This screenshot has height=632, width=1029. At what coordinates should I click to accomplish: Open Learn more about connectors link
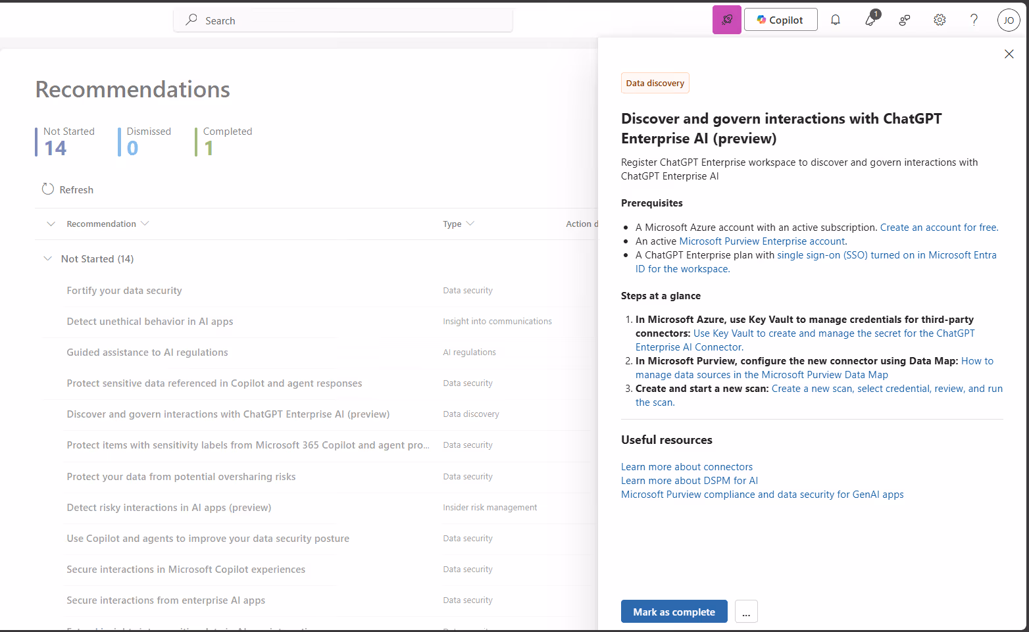(x=687, y=467)
